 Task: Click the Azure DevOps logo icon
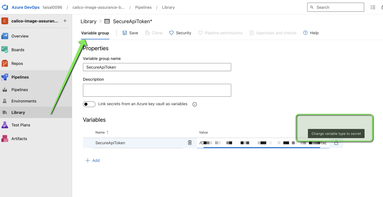point(5,7)
